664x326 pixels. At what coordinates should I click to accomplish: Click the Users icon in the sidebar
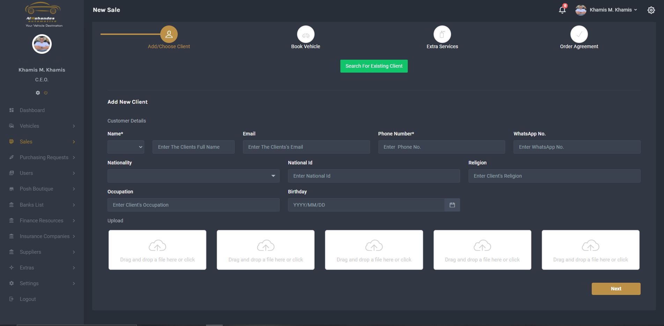[12, 173]
